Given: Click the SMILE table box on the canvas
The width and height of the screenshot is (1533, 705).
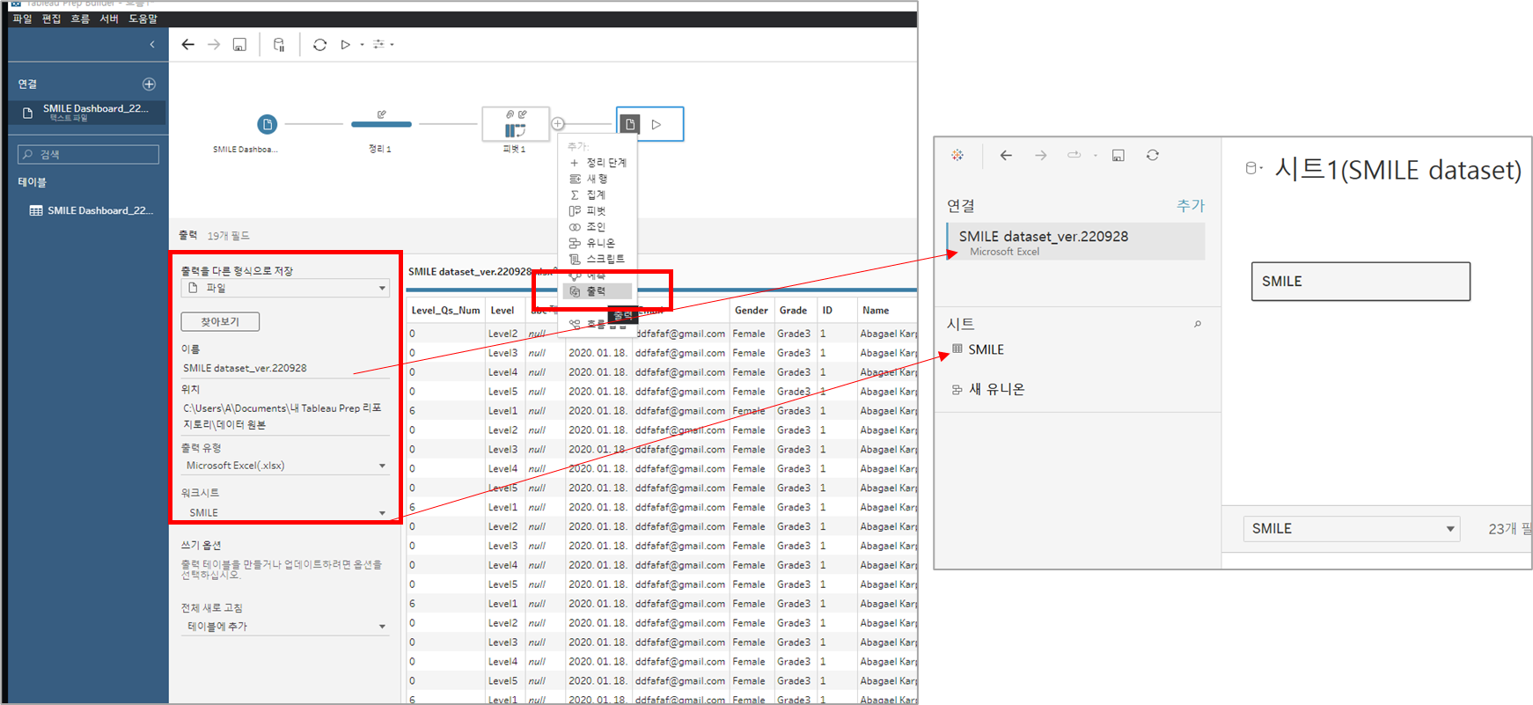Looking at the screenshot, I should (x=1361, y=282).
